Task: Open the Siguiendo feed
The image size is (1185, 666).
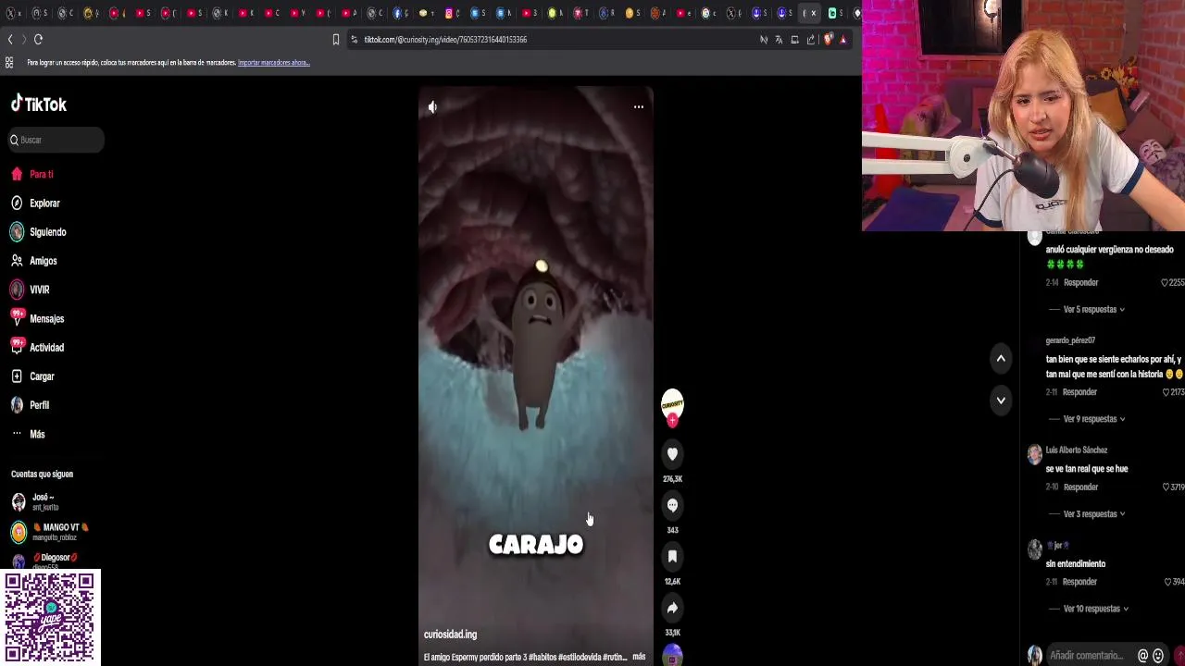Action: (47, 232)
